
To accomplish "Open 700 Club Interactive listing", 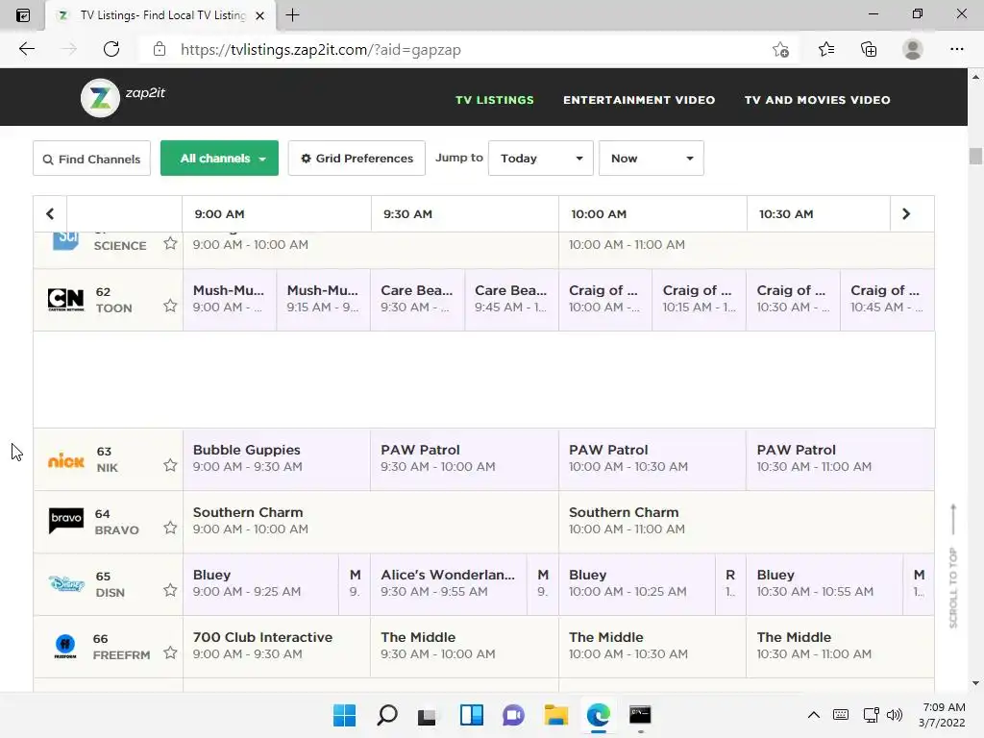I will pyautogui.click(x=277, y=646).
